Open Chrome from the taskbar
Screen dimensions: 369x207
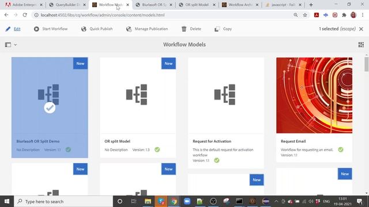pos(174,201)
